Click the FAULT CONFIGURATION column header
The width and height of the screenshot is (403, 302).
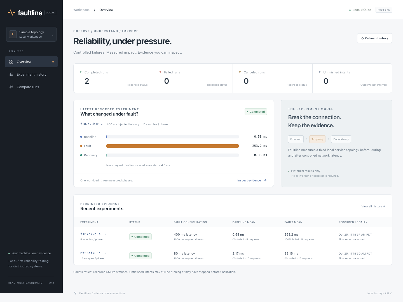point(190,222)
